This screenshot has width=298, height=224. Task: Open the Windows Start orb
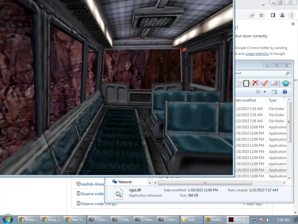[x=8, y=219]
